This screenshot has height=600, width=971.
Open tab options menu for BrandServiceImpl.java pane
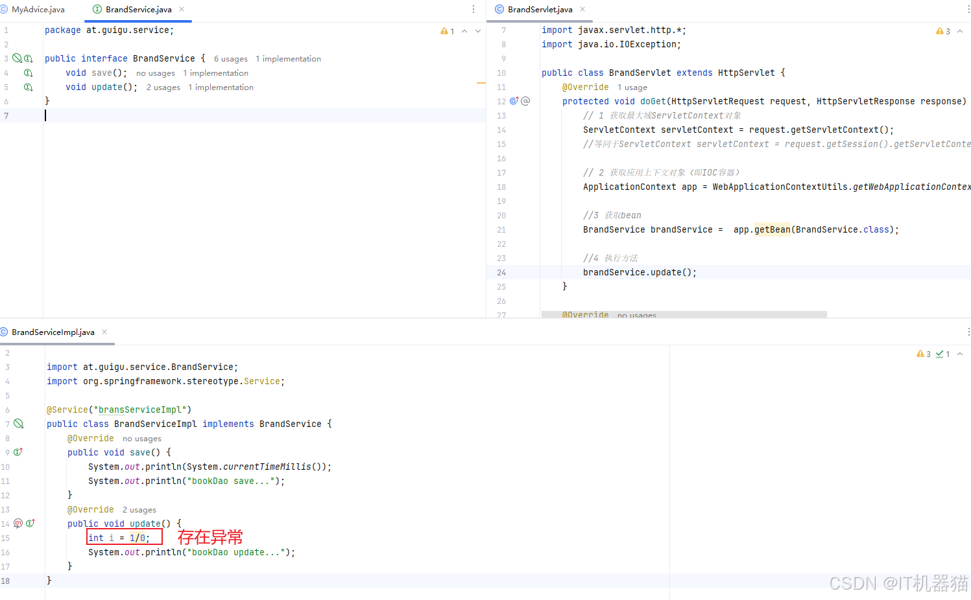968,332
